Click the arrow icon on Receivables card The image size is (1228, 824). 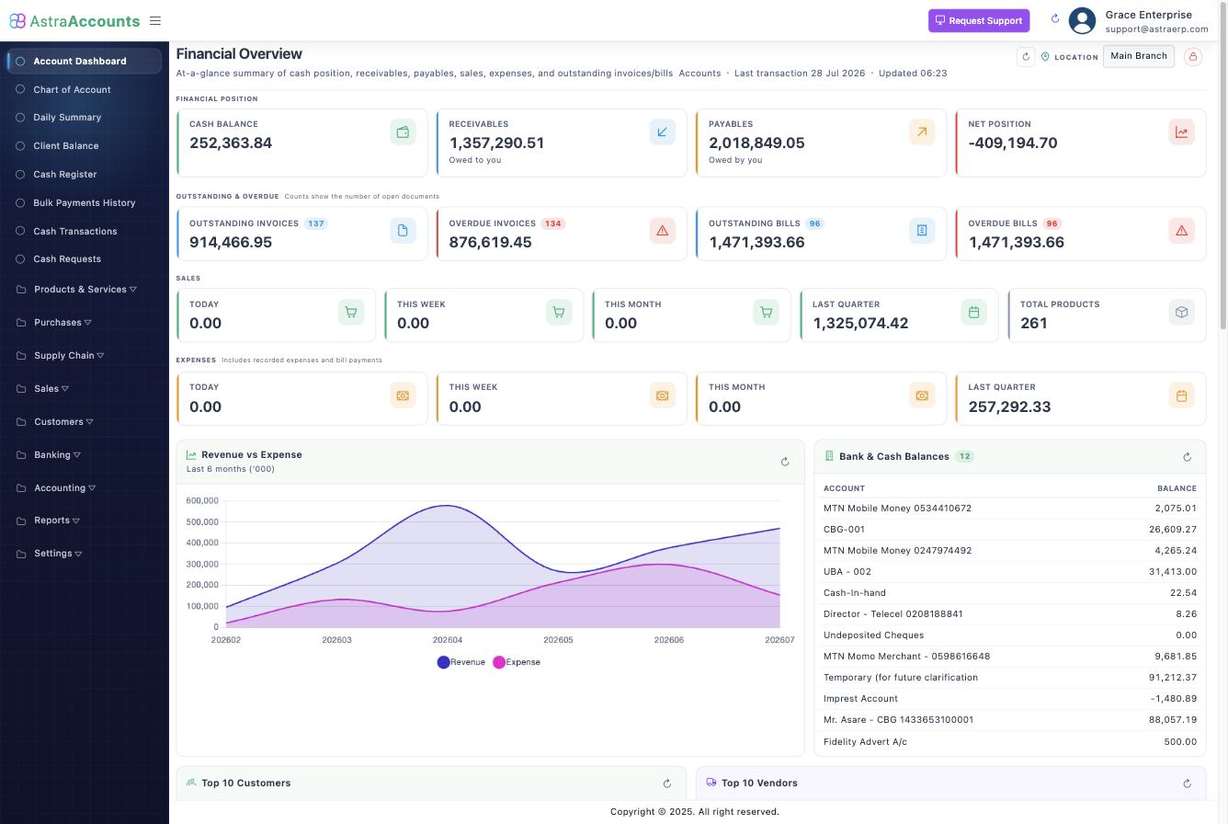662,132
